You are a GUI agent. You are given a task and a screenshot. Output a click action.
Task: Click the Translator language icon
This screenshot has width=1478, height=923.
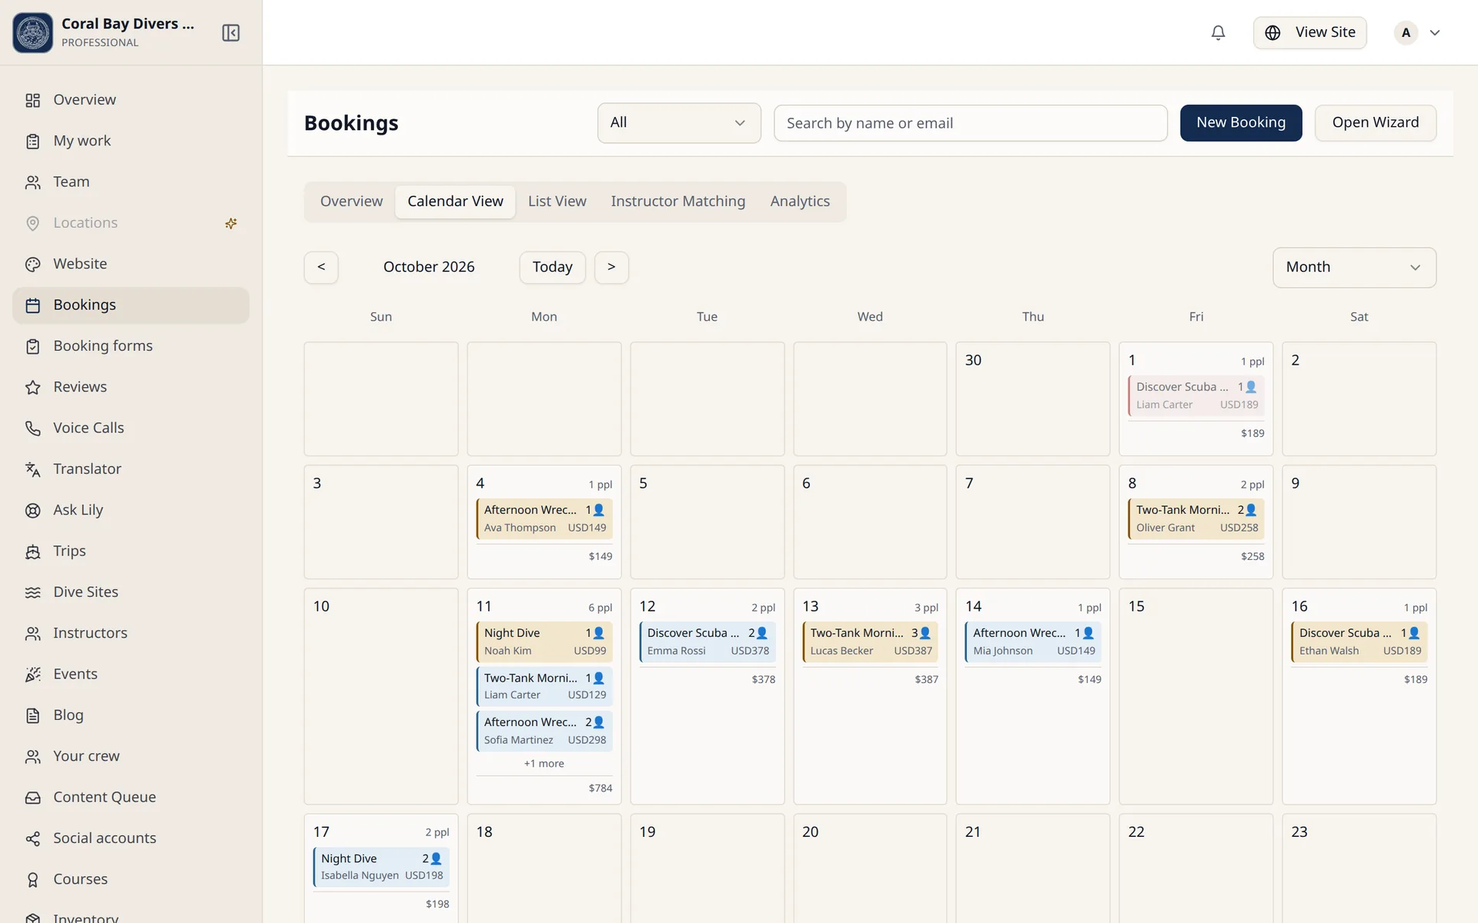32,469
